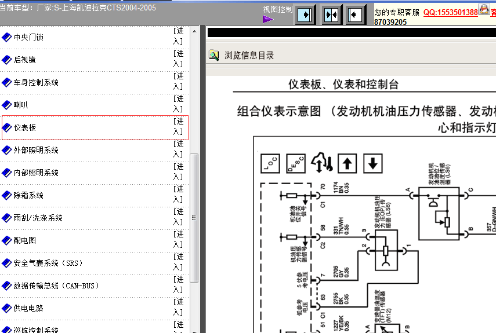Select 仪表板 in the list
Viewport: 496px width, 333px height.
(x=25, y=127)
